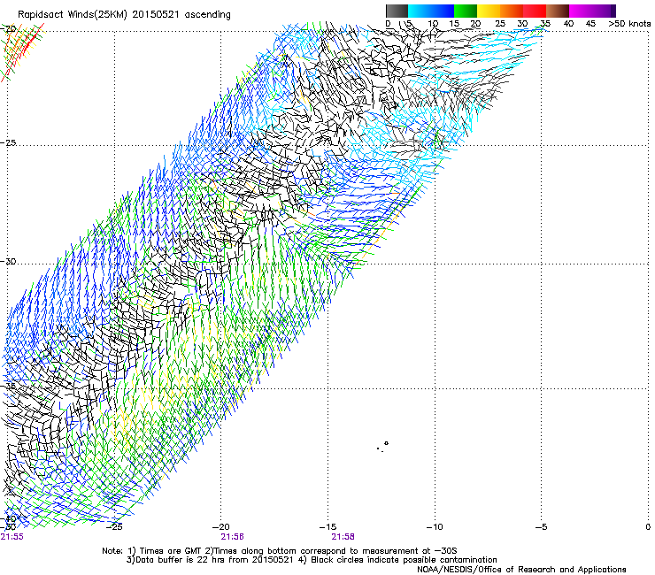Click the "40" label on the color scale
The image size is (655, 575).
568,24
